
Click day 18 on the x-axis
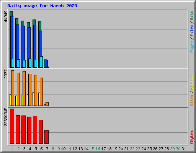point(109,149)
